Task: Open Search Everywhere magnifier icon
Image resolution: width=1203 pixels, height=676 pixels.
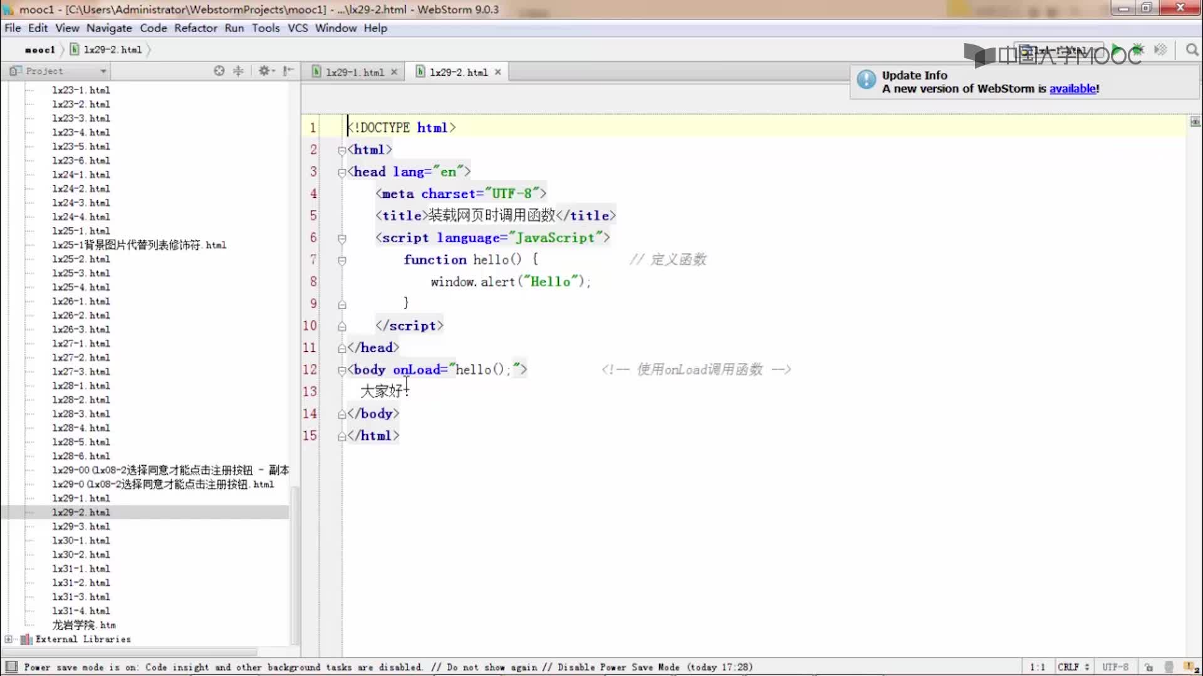Action: click(1192, 50)
